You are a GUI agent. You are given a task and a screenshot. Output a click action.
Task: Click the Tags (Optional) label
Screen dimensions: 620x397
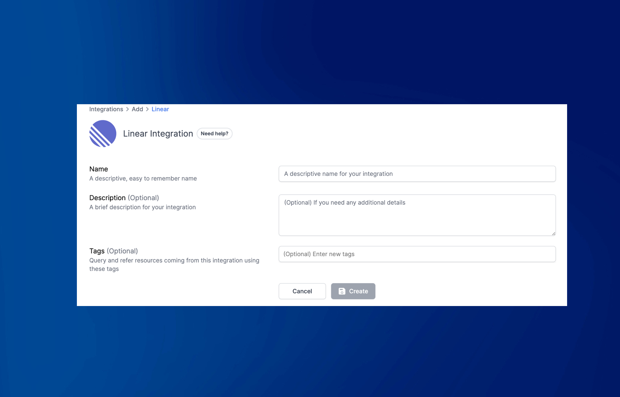114,251
